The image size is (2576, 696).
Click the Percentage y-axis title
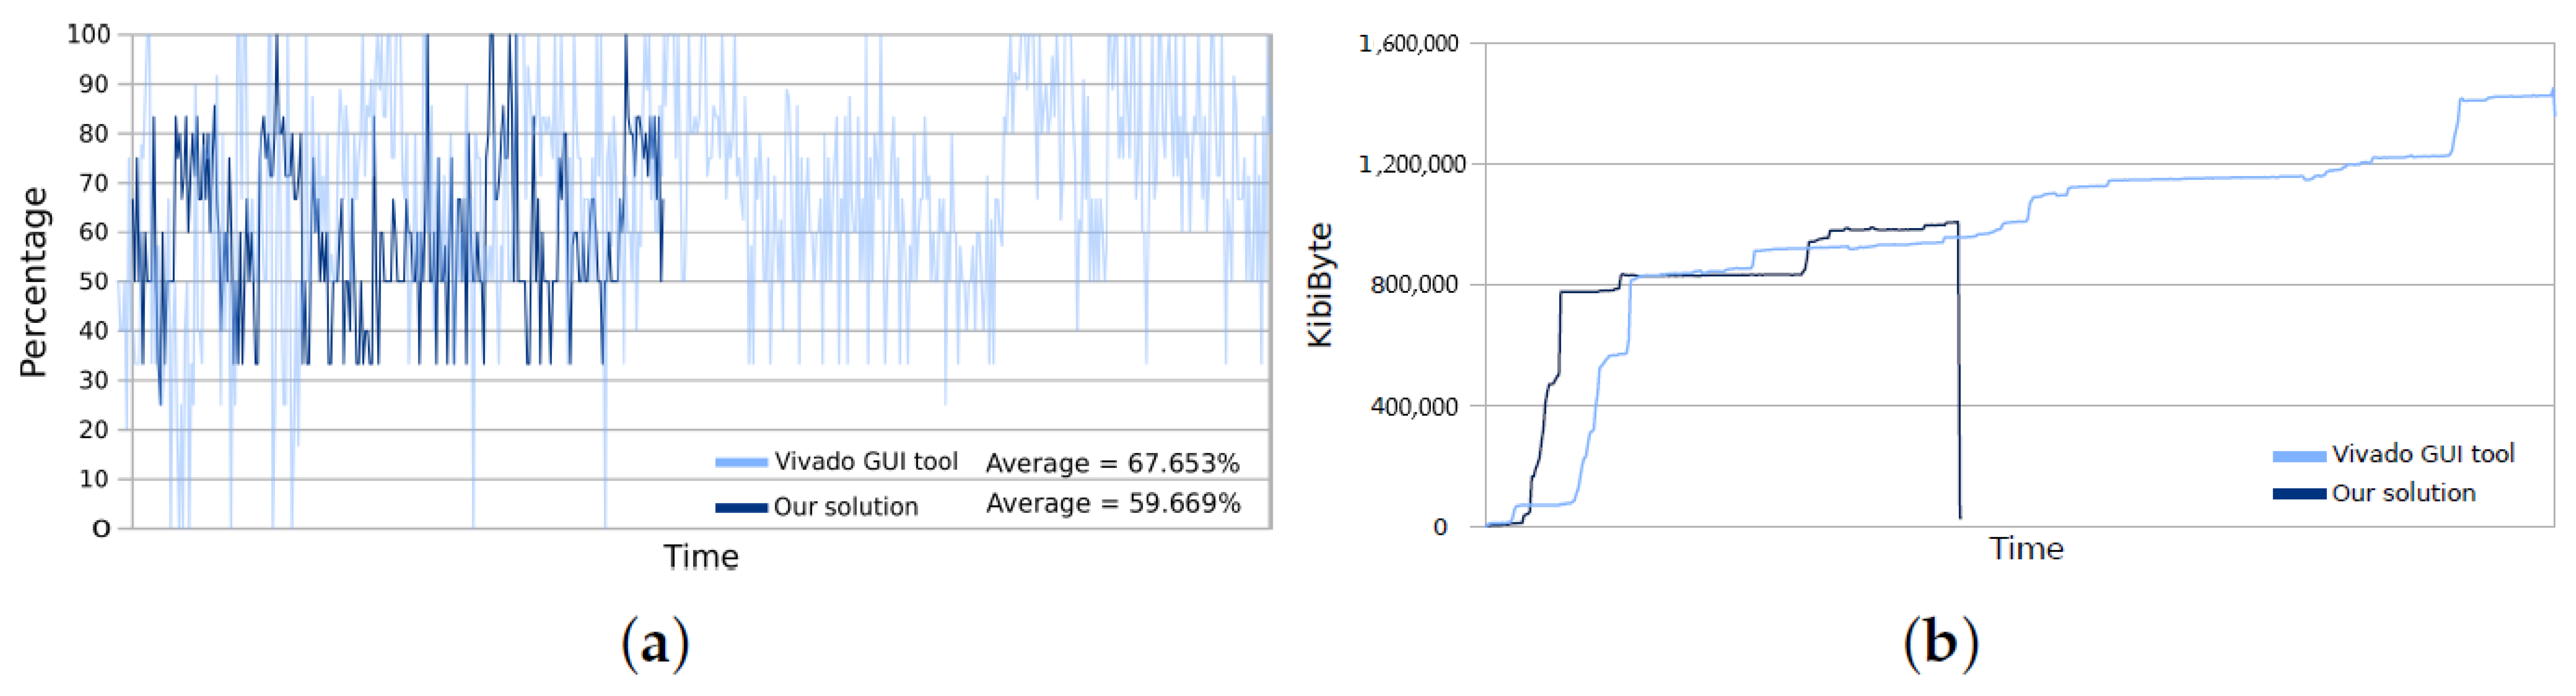point(34,282)
